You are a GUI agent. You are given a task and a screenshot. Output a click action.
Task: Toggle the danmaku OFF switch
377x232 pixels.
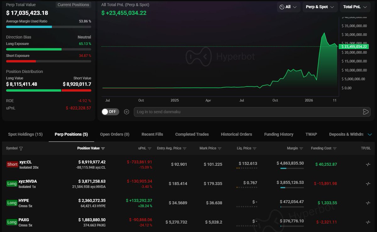click(x=110, y=112)
